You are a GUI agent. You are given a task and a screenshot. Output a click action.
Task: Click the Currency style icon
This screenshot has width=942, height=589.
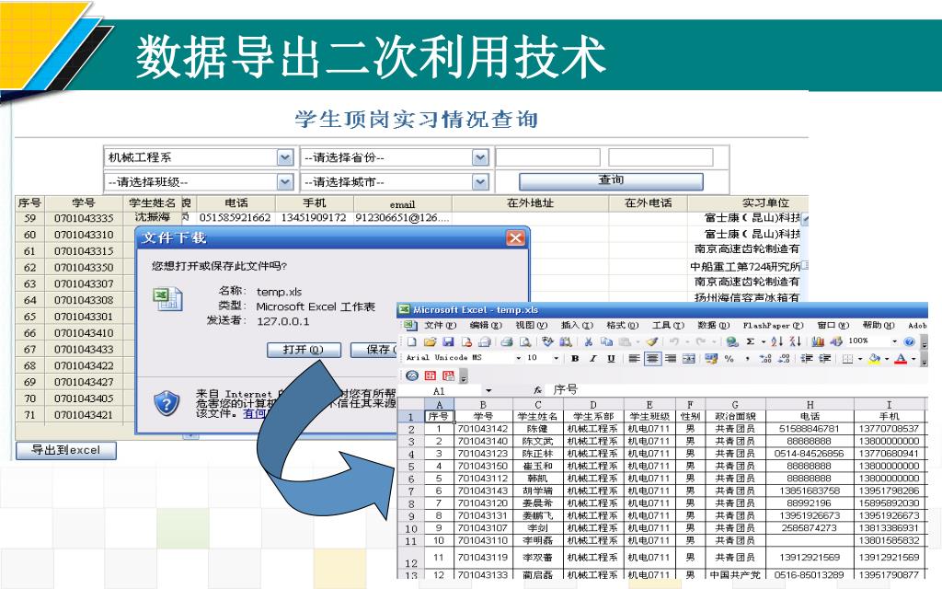pyautogui.click(x=711, y=358)
